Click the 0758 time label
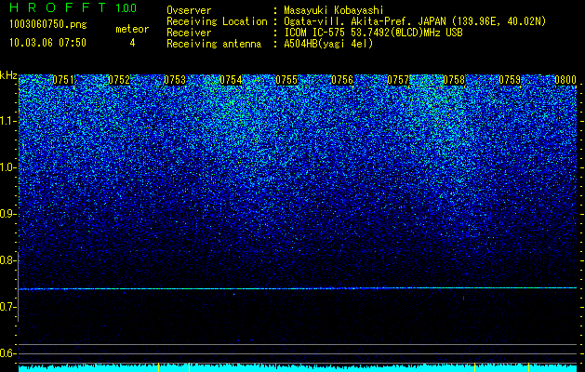This screenshot has width=585, height=372. click(455, 80)
